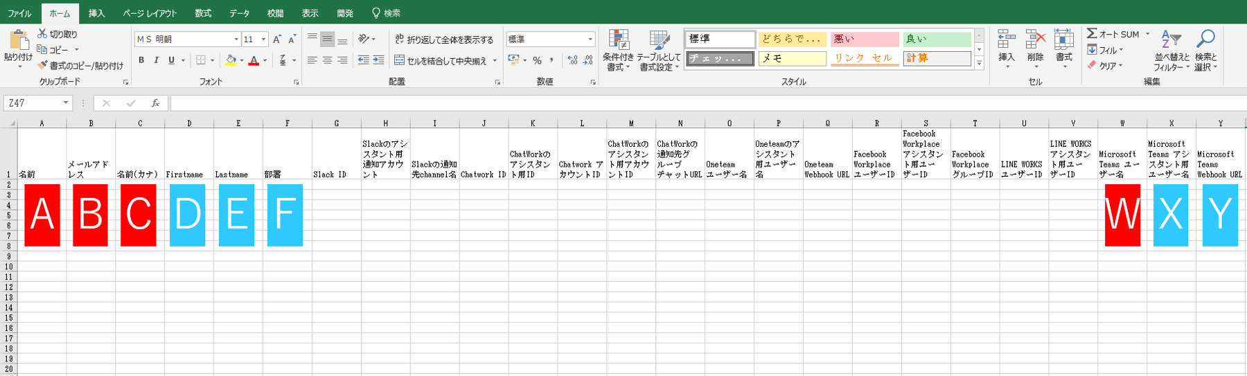Decrease font size with the small A icon
Screen dimensions: 1247x376
point(292,39)
